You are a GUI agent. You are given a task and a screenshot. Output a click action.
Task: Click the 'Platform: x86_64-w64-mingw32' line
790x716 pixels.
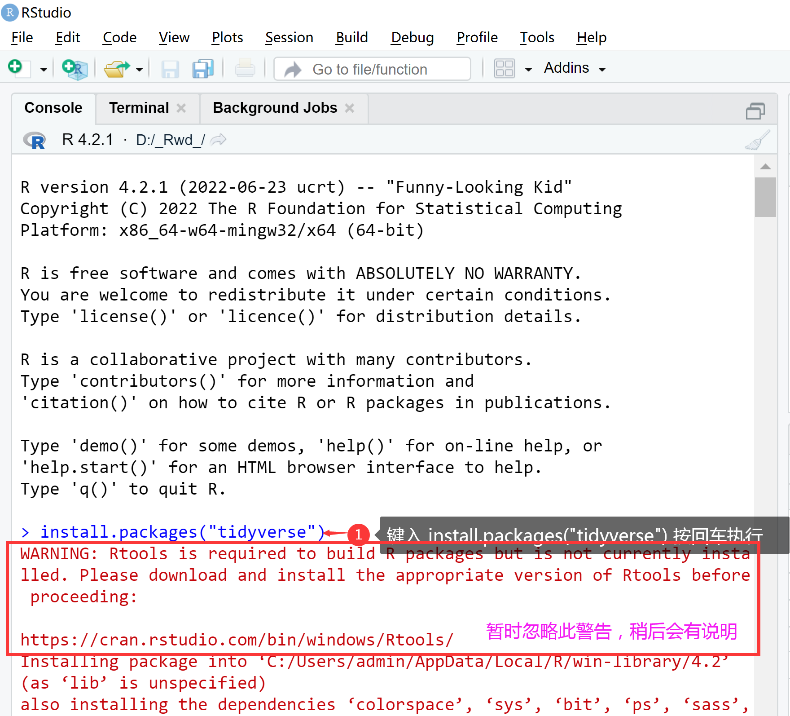tap(222, 230)
